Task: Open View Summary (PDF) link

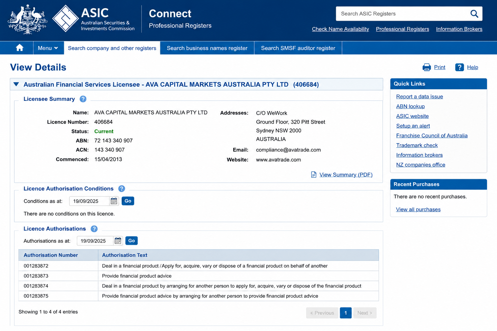Action: coord(346,175)
